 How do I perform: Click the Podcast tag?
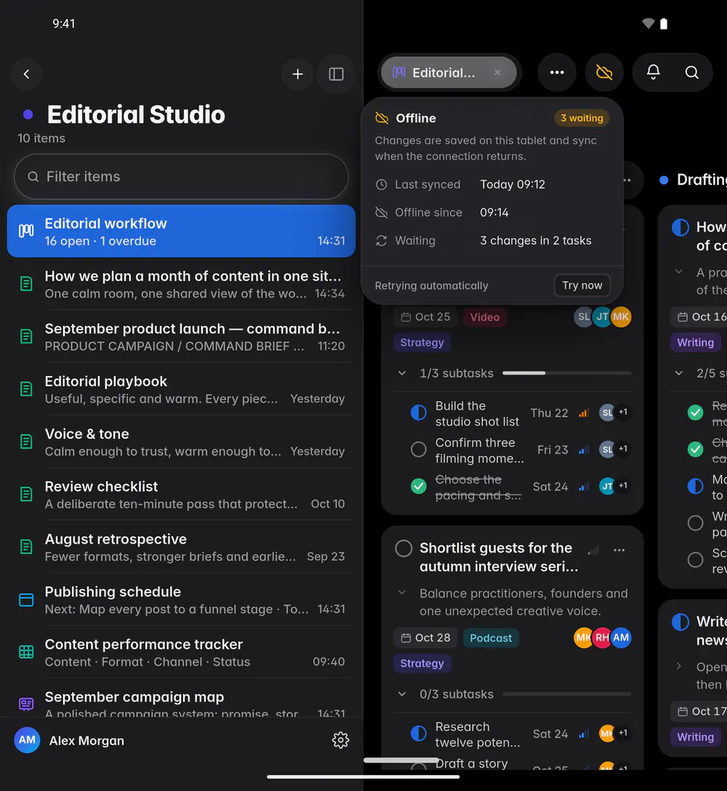(491, 637)
